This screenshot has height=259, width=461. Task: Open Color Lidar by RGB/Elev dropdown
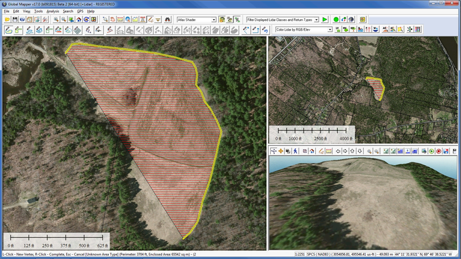[x=304, y=30]
